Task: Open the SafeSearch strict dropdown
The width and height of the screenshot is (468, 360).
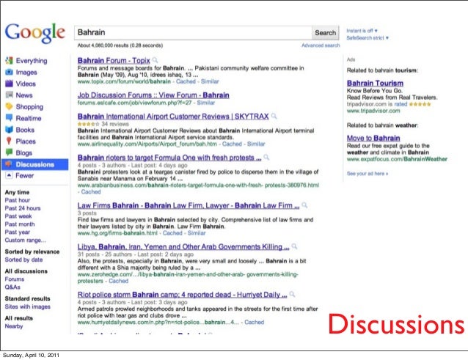Action: coord(367,38)
